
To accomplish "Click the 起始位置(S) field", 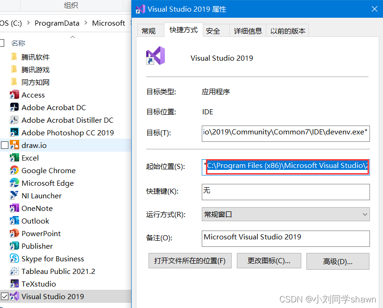I will click(x=285, y=167).
